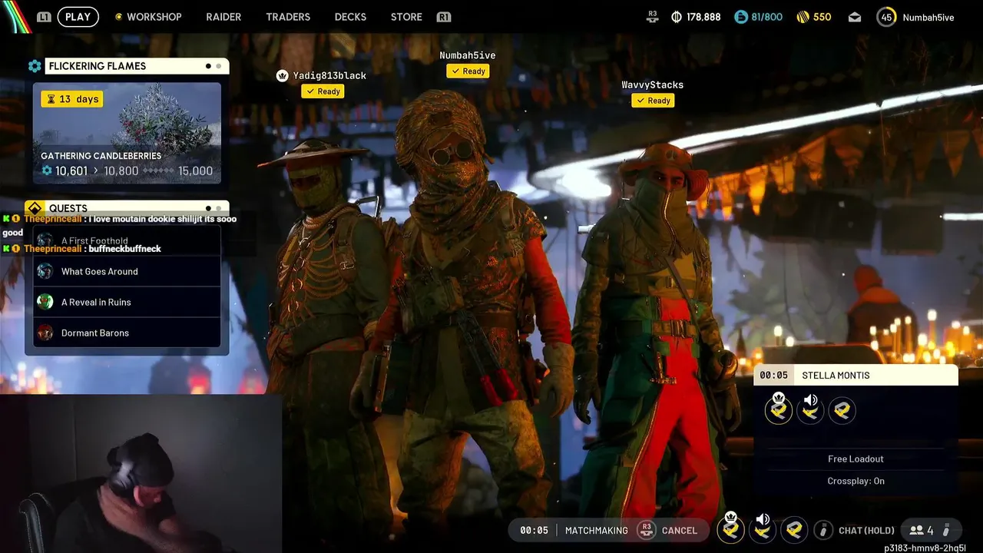
Task: Open the Gathering Candleberries event card
Action: pos(127,133)
